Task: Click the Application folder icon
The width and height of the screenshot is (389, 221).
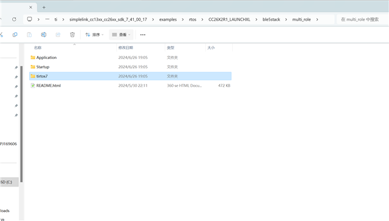Action: [x=33, y=58]
